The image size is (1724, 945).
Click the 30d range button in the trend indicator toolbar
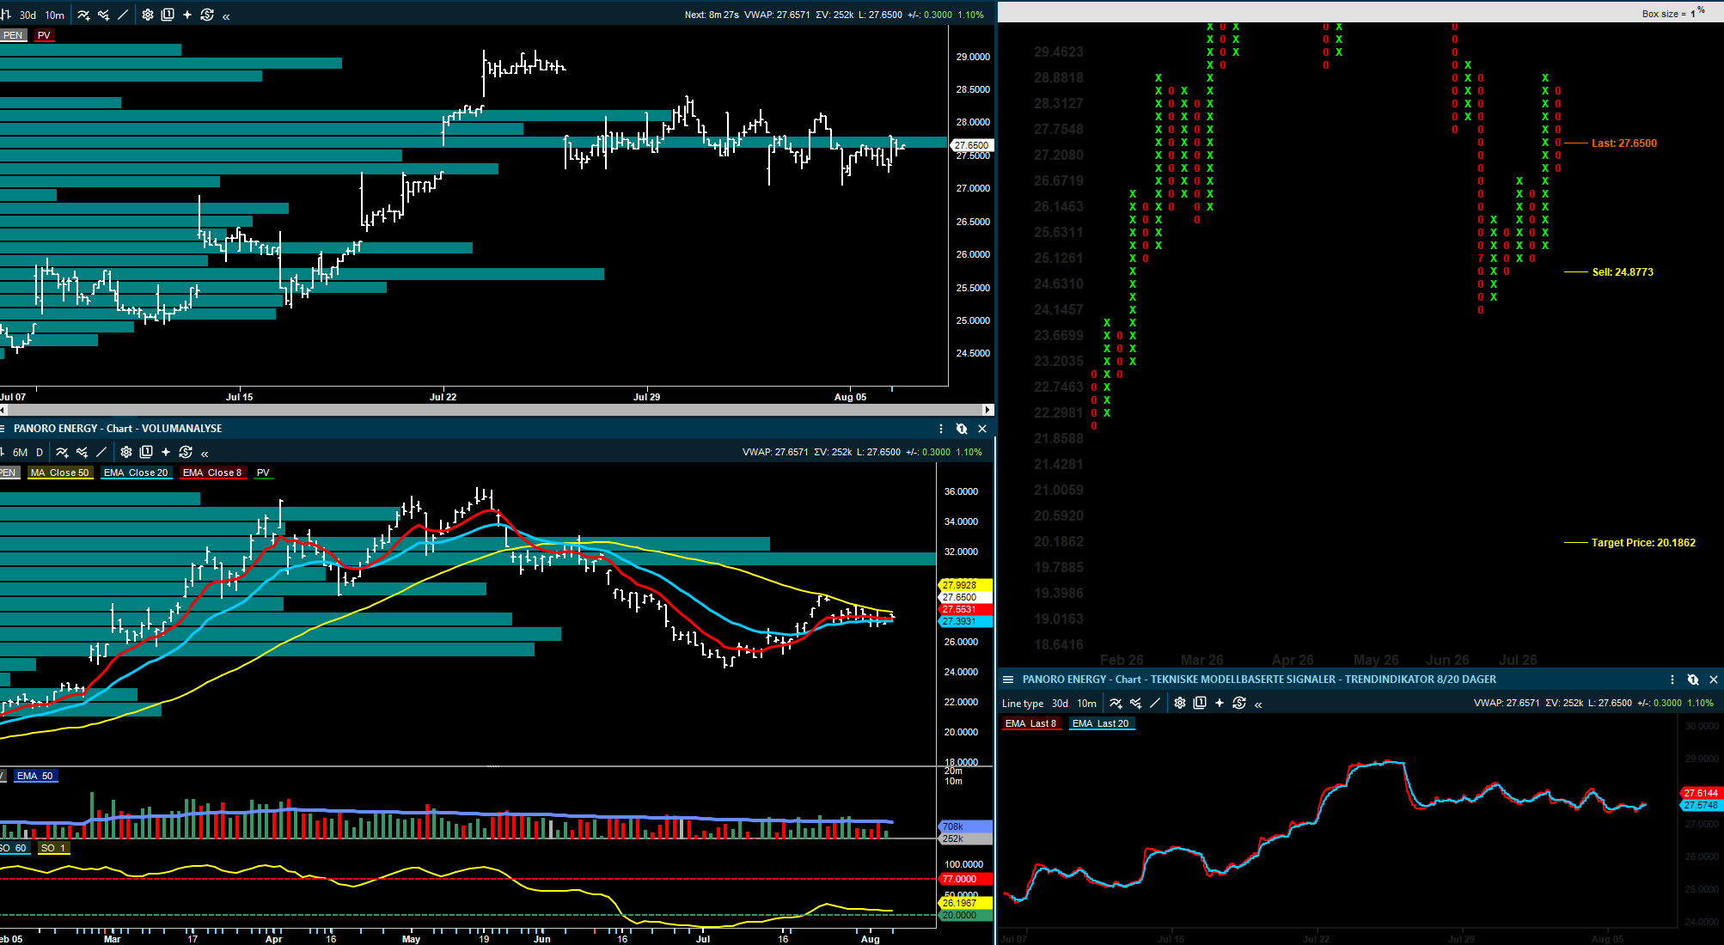[x=1060, y=703]
